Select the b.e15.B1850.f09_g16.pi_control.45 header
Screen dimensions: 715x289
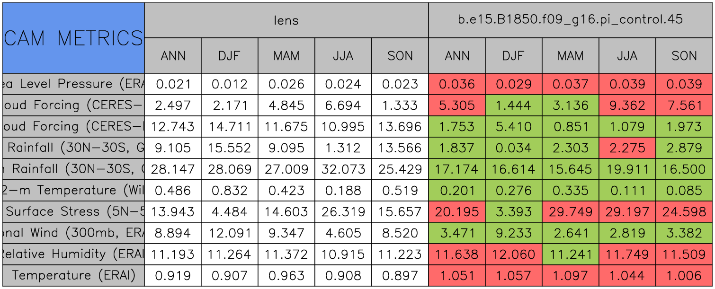coord(570,20)
